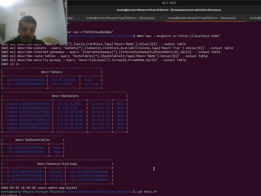The height and width of the screenshot is (196, 261).
Task: Click the '$AWS s3 ls' command line
Action: (10, 64)
